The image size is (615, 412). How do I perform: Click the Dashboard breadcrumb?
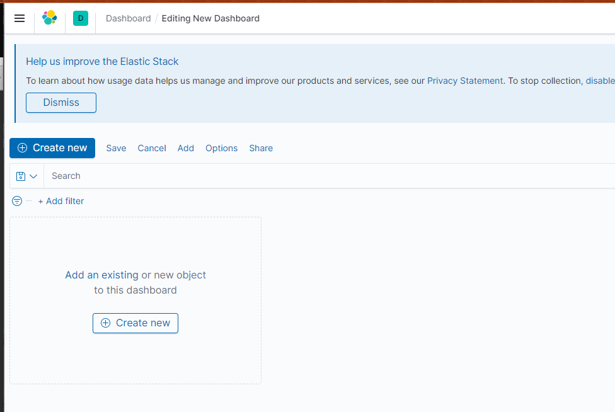[x=129, y=18]
